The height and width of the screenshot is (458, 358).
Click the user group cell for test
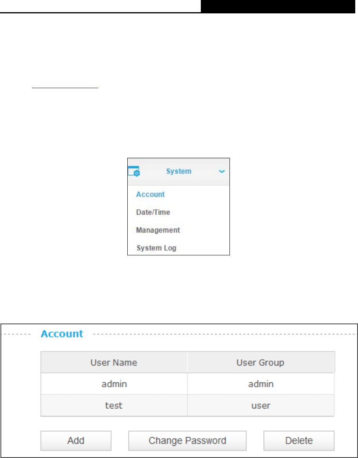pos(261,405)
